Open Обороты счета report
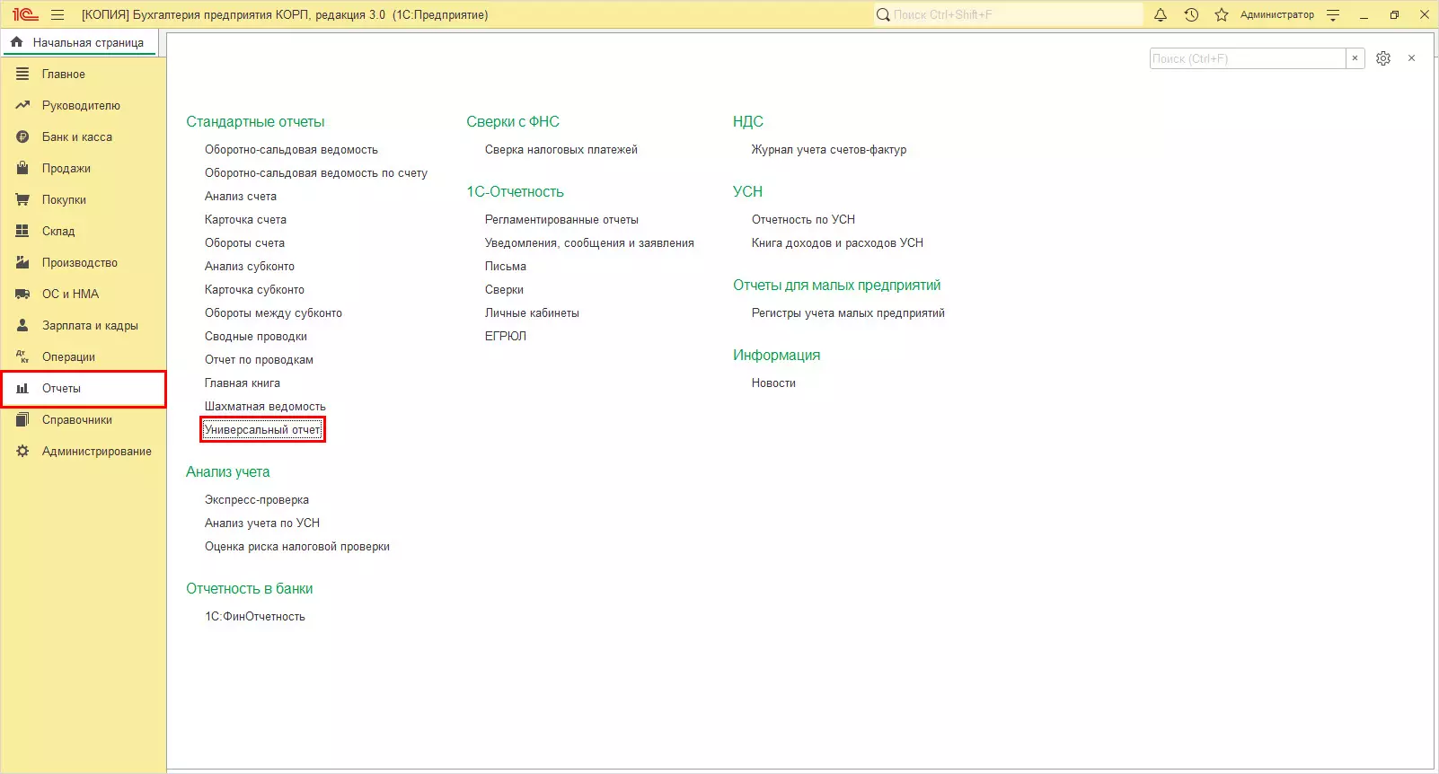Viewport: 1439px width, 774px height. [x=244, y=242]
